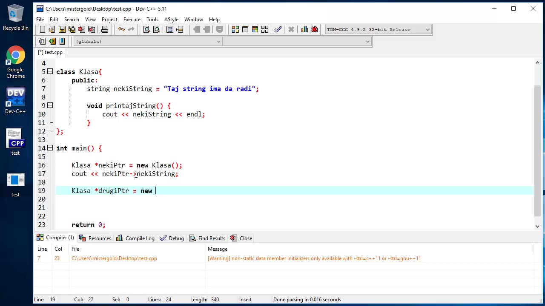
Task: Click in line 20 of the code editor
Action: point(294,199)
